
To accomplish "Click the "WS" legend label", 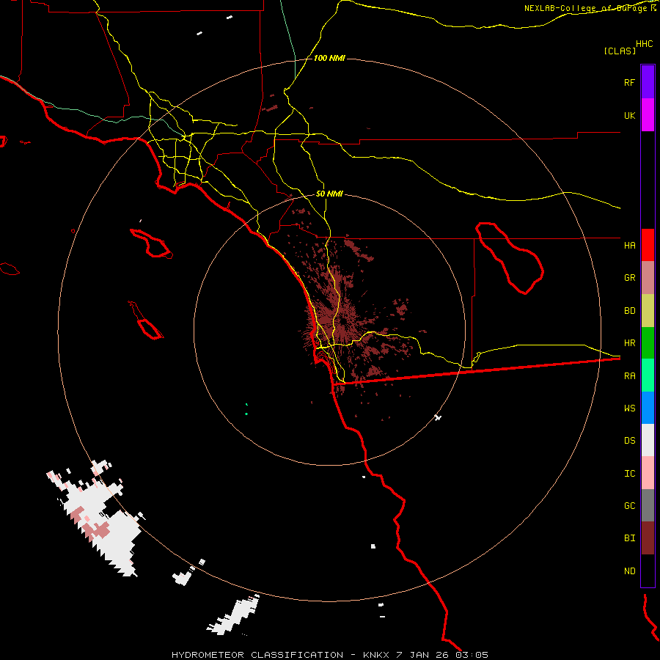I will click(629, 408).
